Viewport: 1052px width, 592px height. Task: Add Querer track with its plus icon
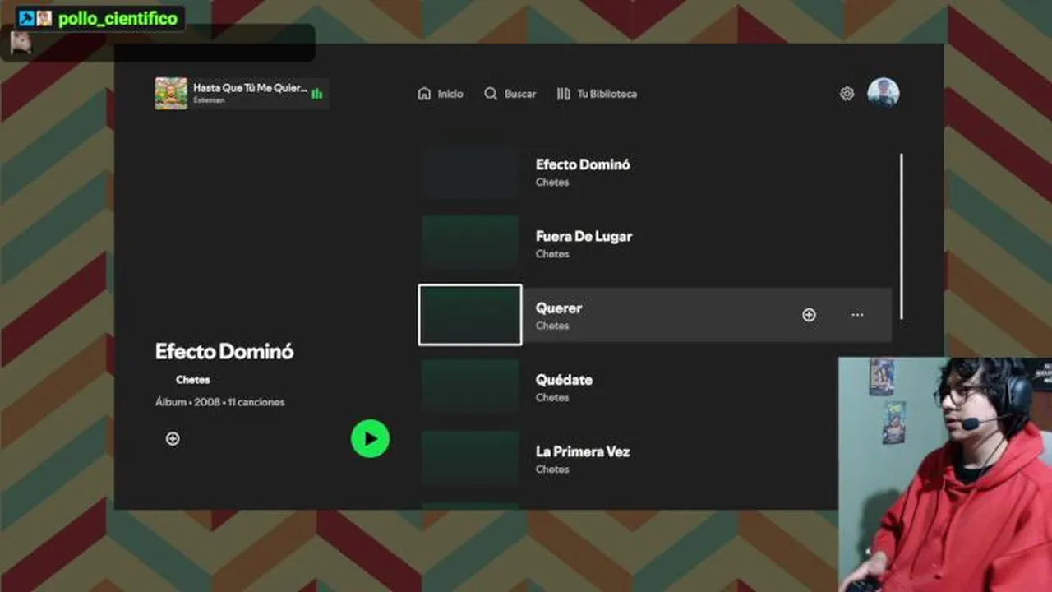809,315
